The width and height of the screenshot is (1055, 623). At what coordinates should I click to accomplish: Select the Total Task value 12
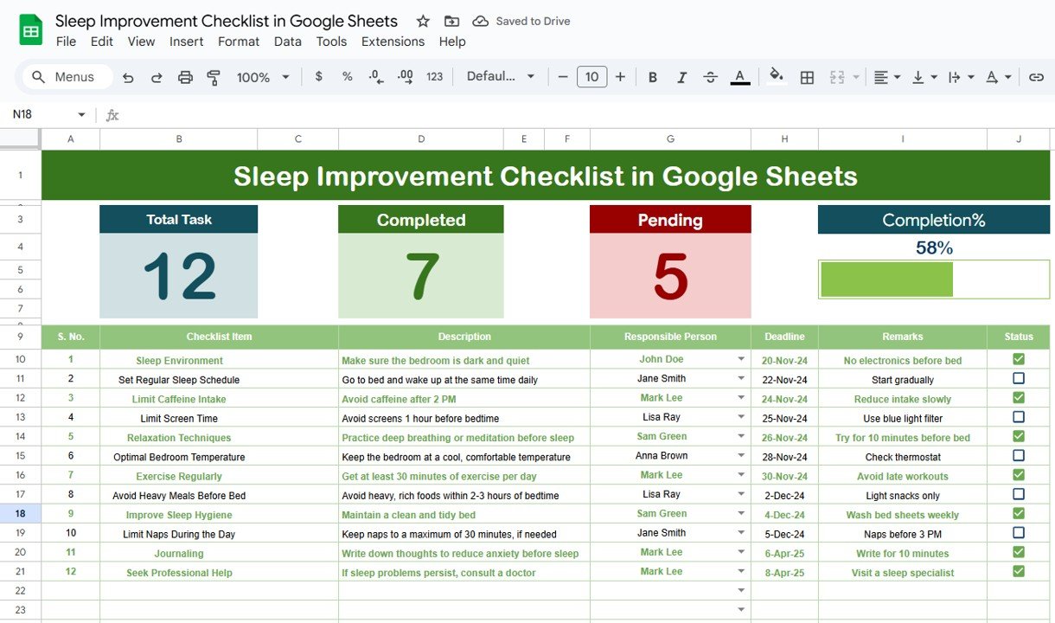click(x=179, y=276)
